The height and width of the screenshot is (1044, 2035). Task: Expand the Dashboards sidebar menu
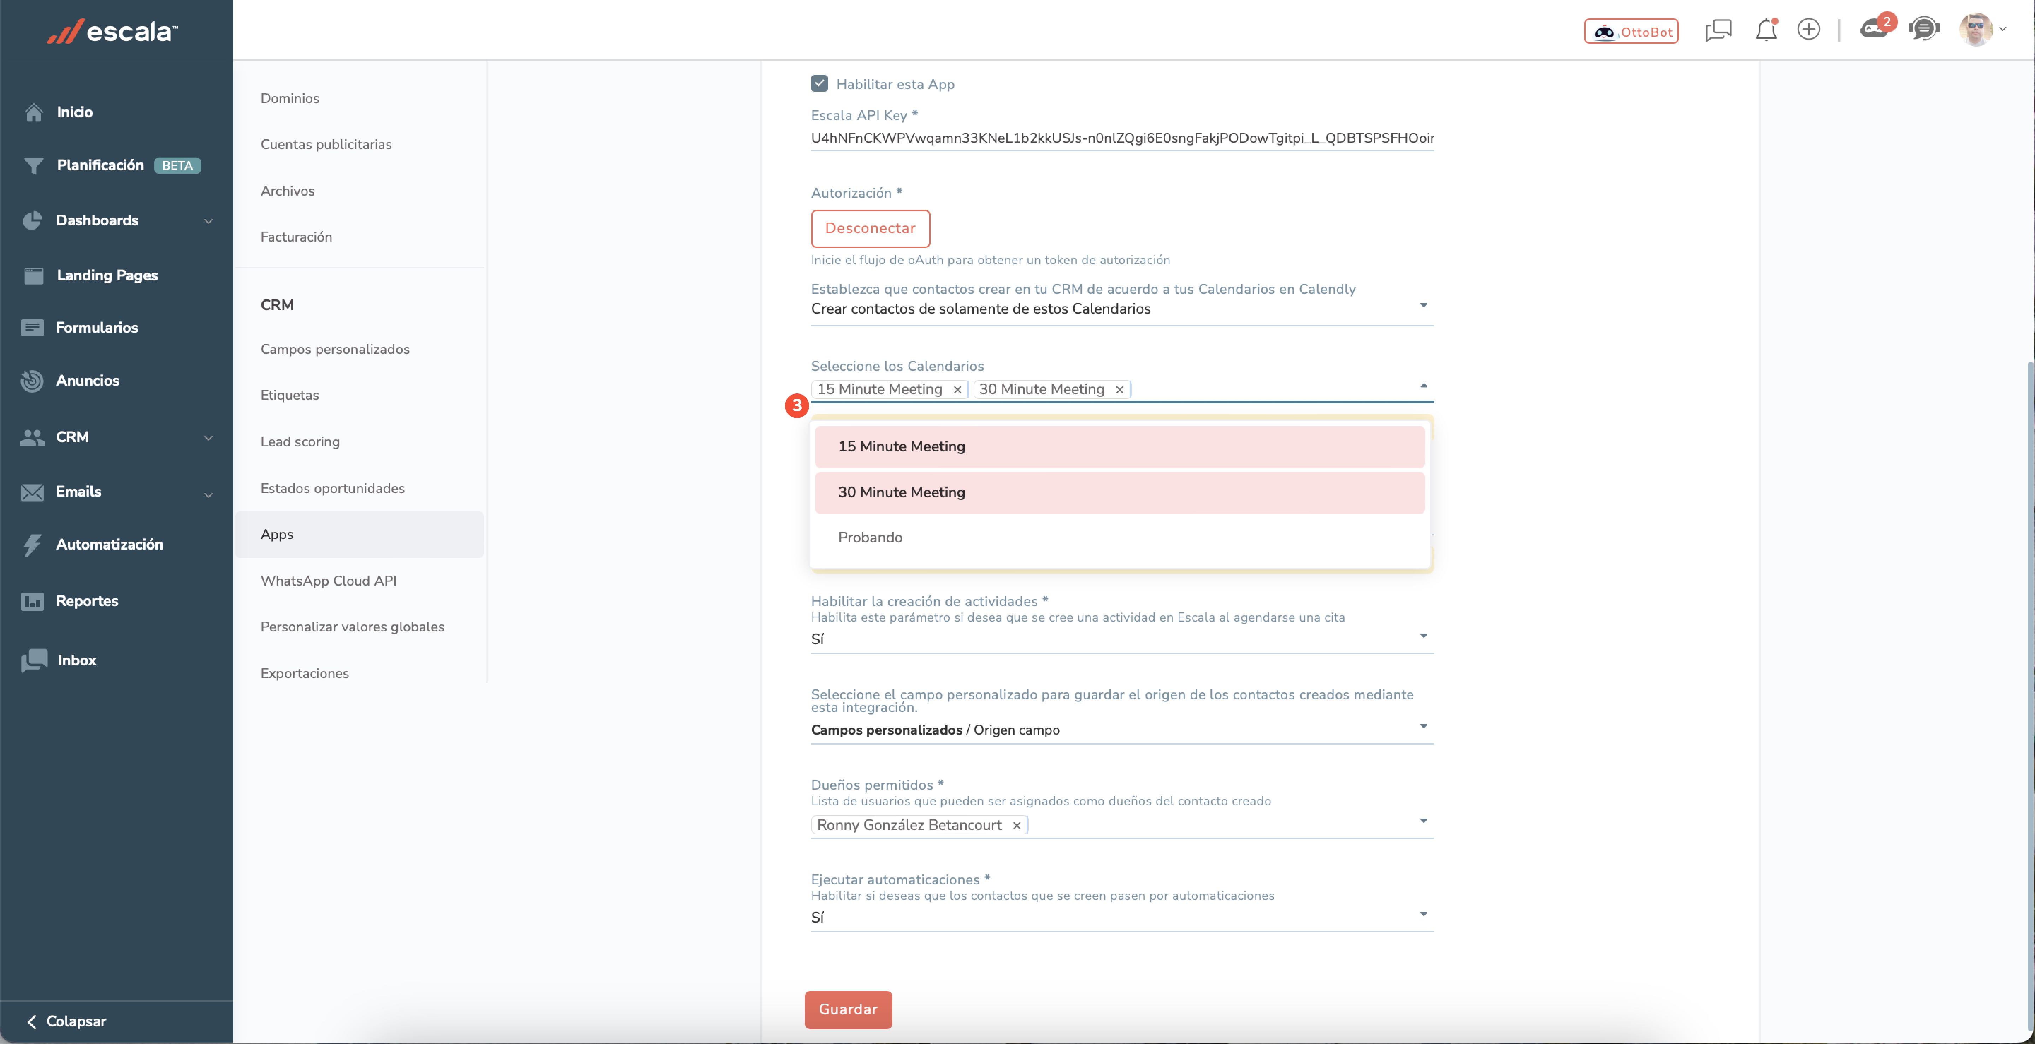pos(208,221)
